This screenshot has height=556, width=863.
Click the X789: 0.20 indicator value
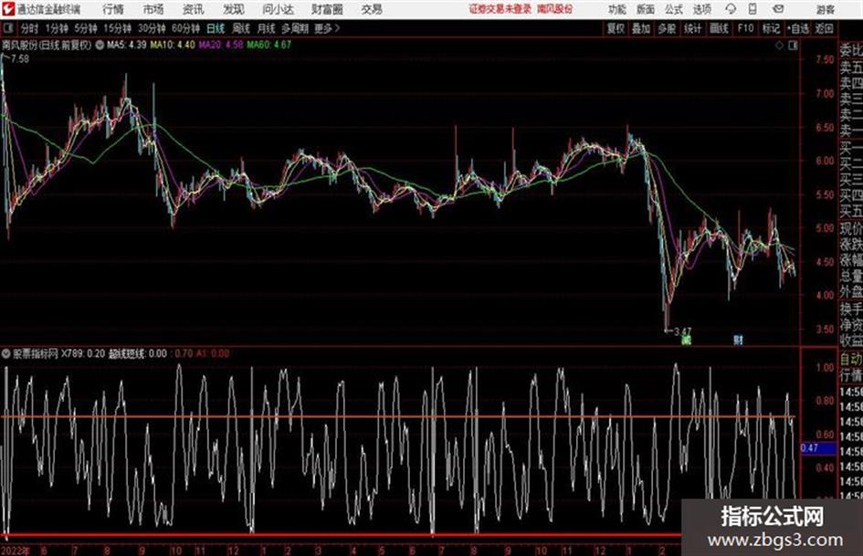[82, 353]
